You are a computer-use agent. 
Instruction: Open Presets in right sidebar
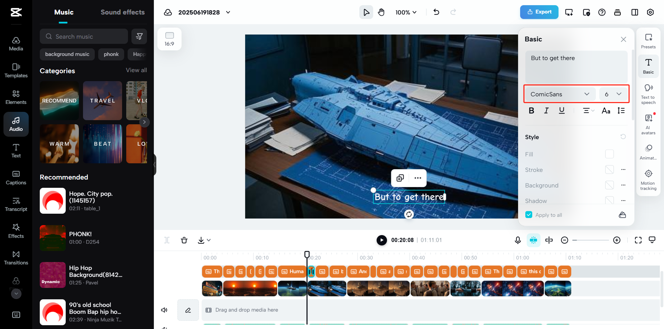tap(648, 41)
